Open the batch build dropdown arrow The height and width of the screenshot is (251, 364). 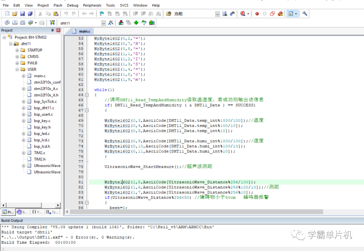[35, 23]
